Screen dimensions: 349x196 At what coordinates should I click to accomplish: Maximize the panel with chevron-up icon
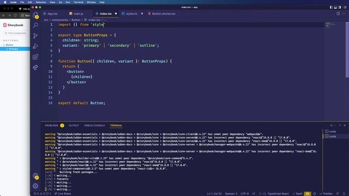tap(340, 125)
